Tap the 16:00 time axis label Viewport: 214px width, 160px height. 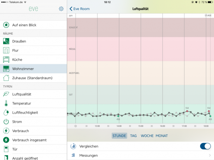(163, 126)
